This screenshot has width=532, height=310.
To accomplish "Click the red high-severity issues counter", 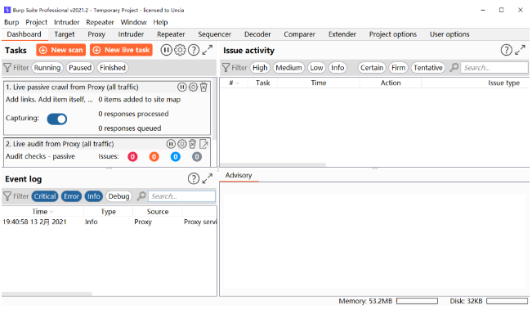I will point(132,156).
